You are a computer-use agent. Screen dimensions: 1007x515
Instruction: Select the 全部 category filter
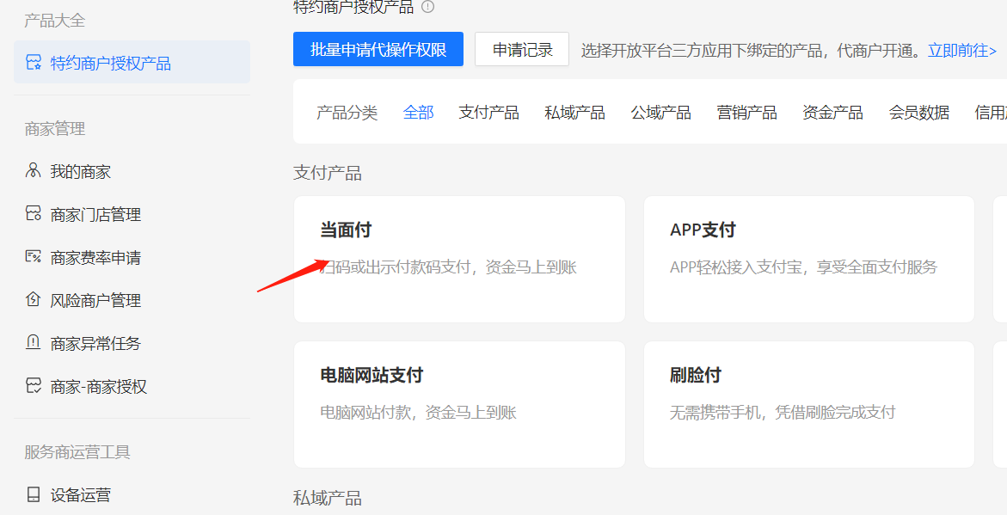[x=418, y=113]
